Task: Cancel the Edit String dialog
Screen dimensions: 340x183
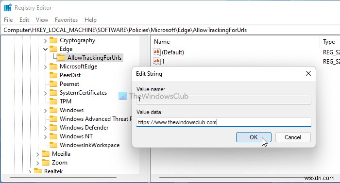Action: (293, 137)
